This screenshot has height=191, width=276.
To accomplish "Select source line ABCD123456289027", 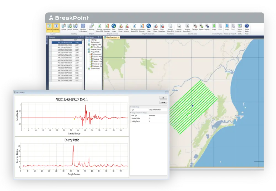I will click(65, 47).
